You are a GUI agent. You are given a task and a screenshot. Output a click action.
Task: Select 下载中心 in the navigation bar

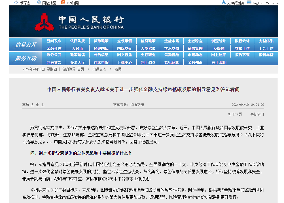tap(124, 63)
